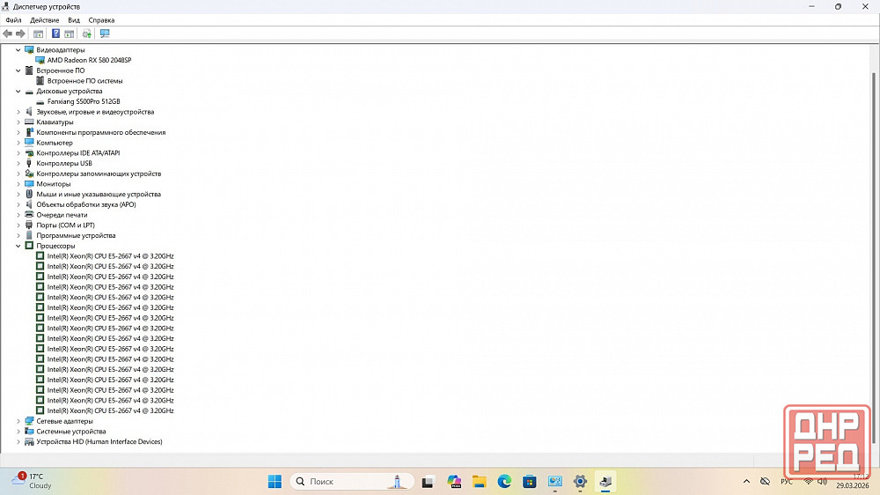Select AMD Radeon RX 580 2048SP device
This screenshot has width=880, height=495.
click(89, 60)
